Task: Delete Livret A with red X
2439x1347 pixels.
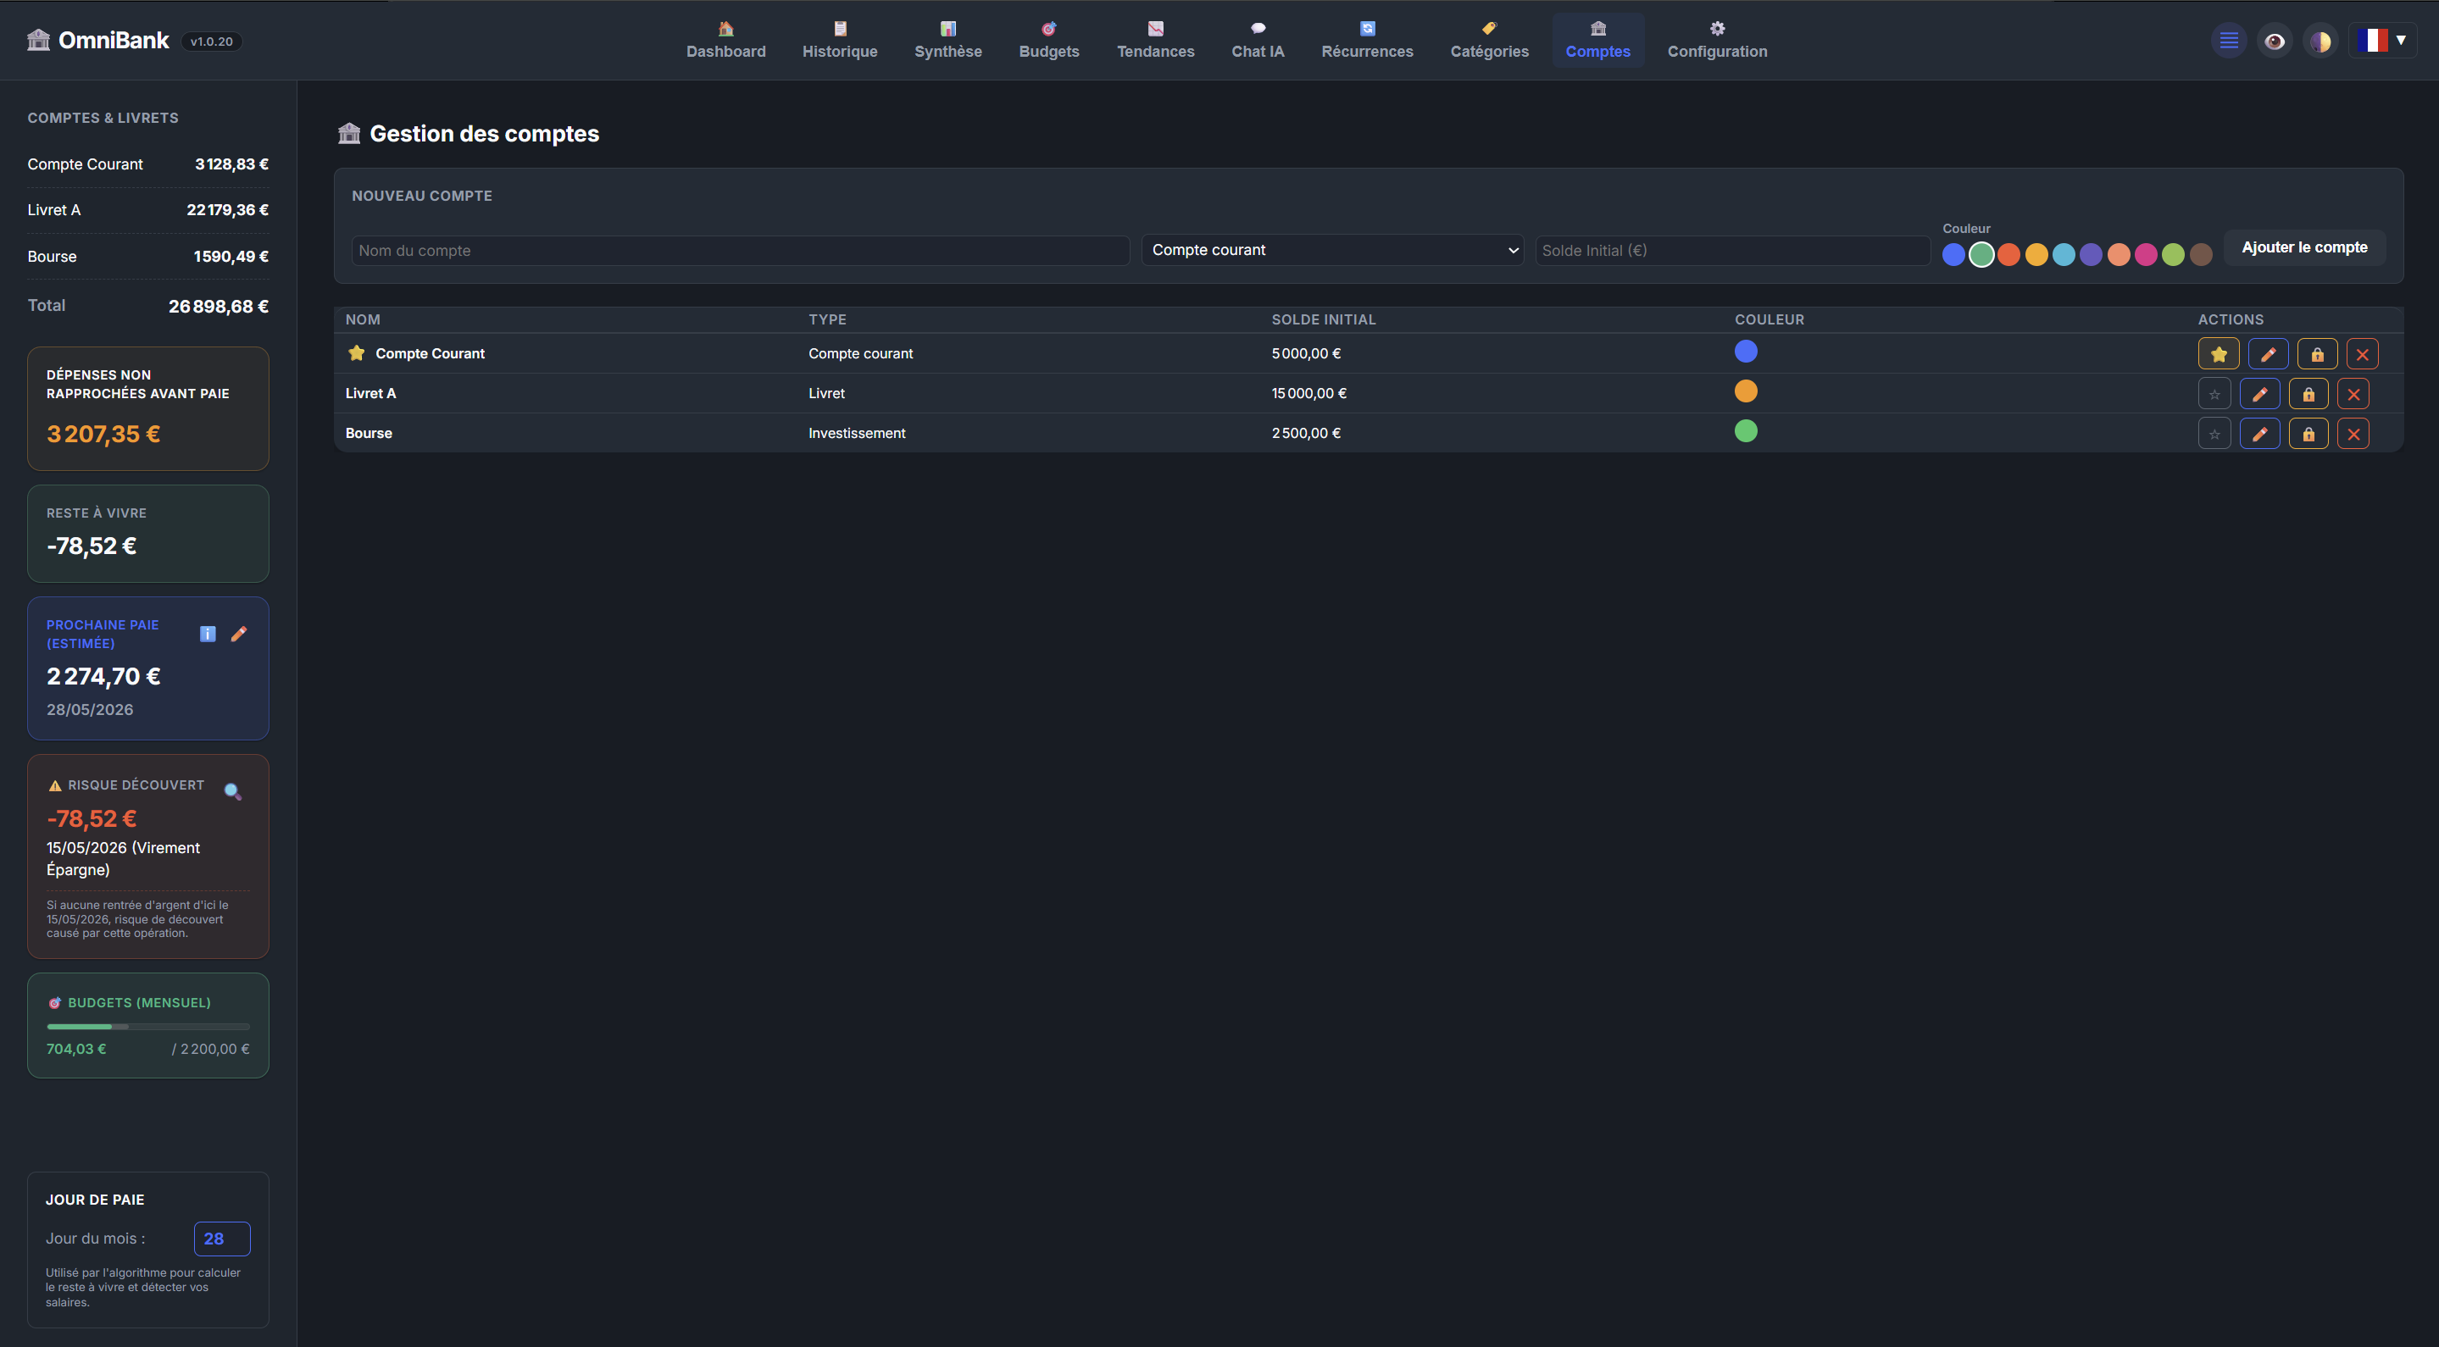Action: (2353, 394)
